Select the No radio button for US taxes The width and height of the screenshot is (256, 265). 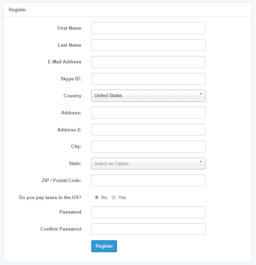[x=97, y=197]
